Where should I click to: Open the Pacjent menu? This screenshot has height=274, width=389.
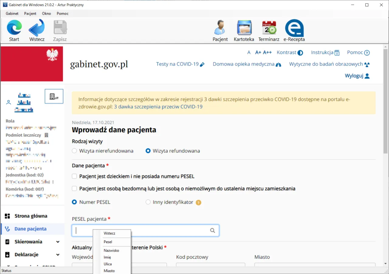pyautogui.click(x=30, y=13)
